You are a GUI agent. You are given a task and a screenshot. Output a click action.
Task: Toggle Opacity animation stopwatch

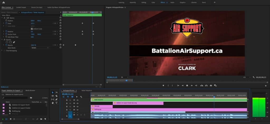coord(6,45)
